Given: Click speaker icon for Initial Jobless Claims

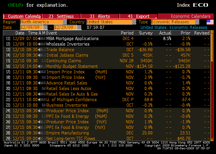Looking at the screenshot, I should click(40, 55).
